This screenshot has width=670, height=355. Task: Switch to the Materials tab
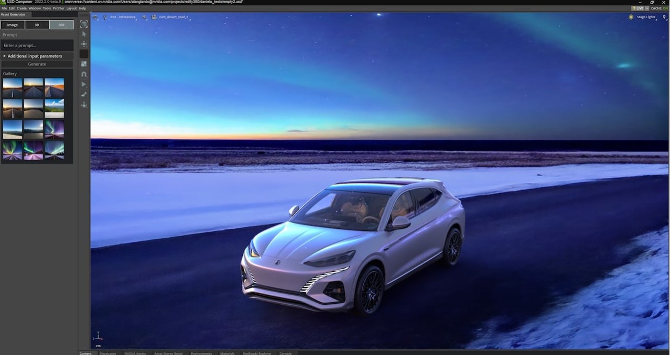point(228,353)
